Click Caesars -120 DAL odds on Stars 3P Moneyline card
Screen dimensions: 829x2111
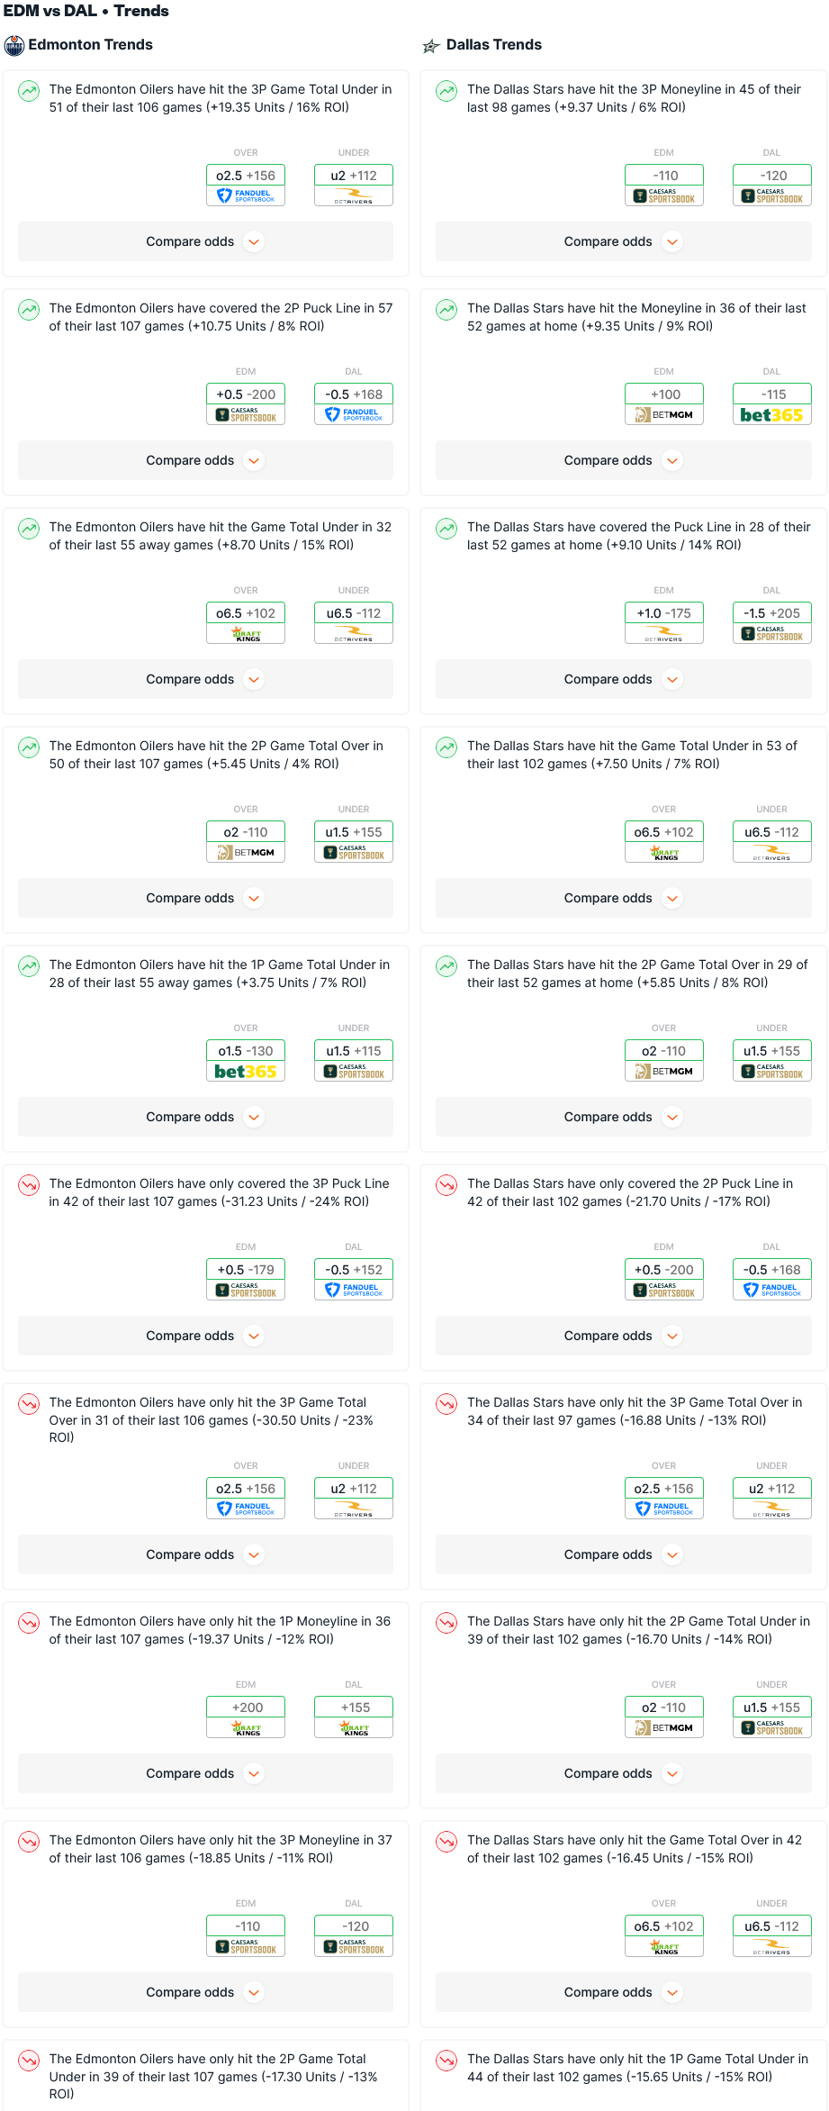click(x=772, y=186)
